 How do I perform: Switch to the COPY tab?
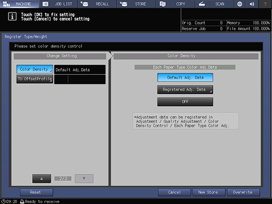[x=175, y=4]
